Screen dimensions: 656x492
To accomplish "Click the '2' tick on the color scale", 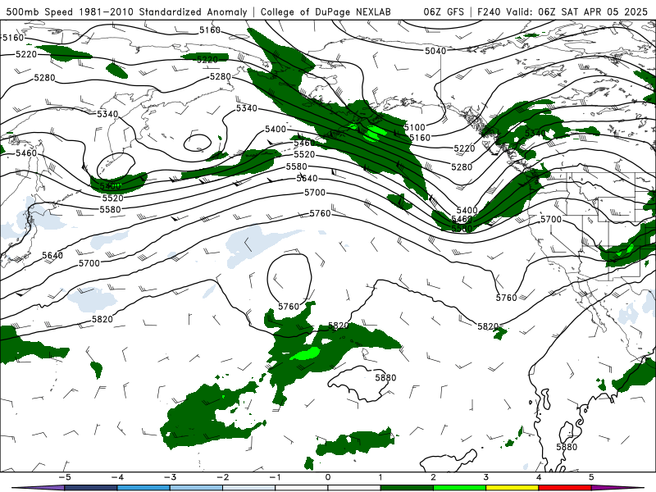I will 434,477.
